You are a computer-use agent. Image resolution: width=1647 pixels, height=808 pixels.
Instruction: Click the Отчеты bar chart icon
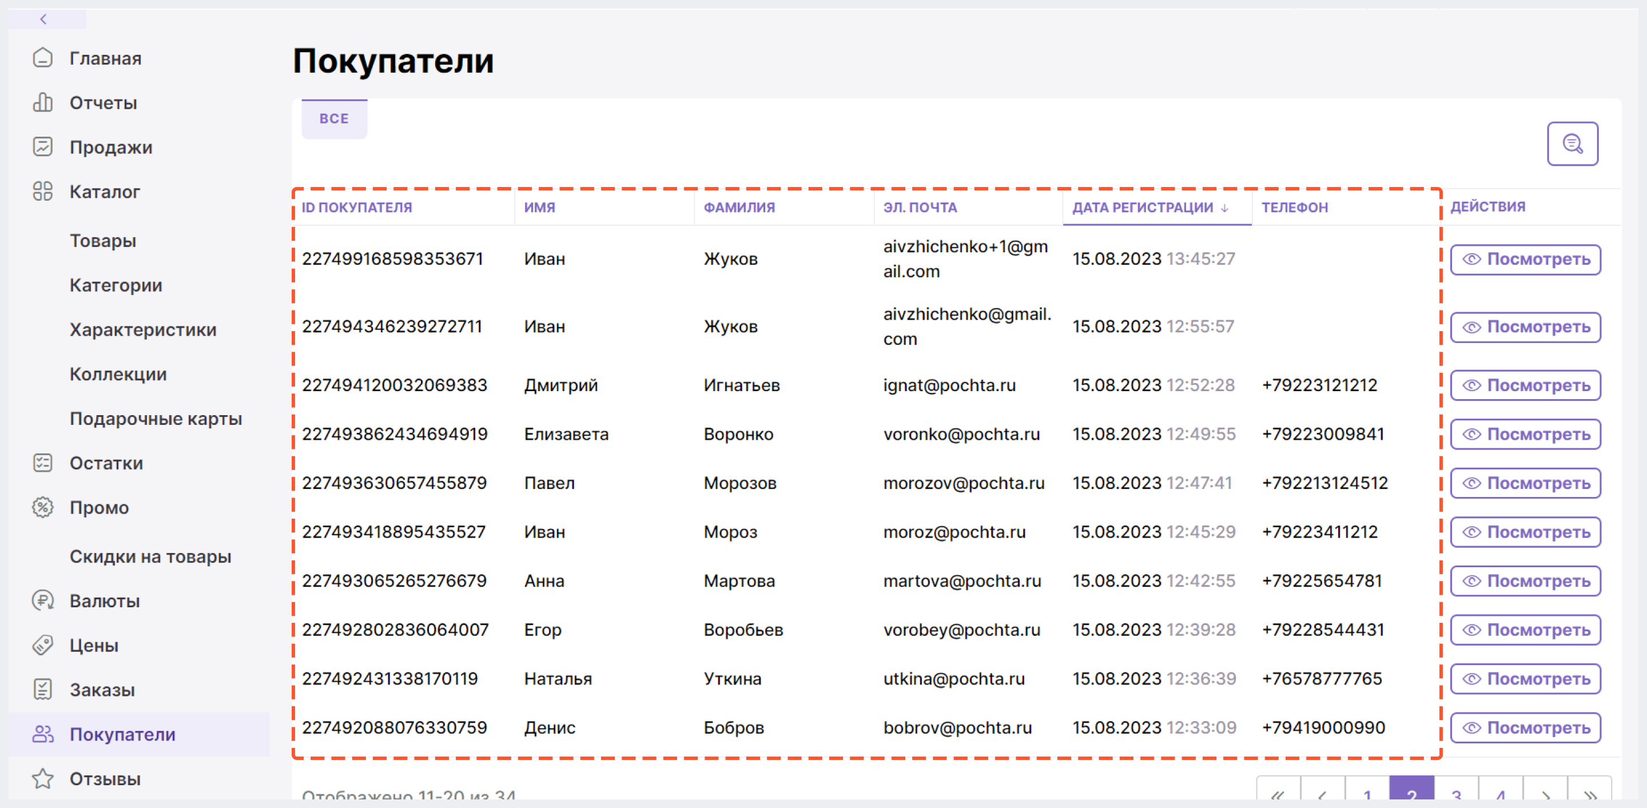pyautogui.click(x=42, y=102)
